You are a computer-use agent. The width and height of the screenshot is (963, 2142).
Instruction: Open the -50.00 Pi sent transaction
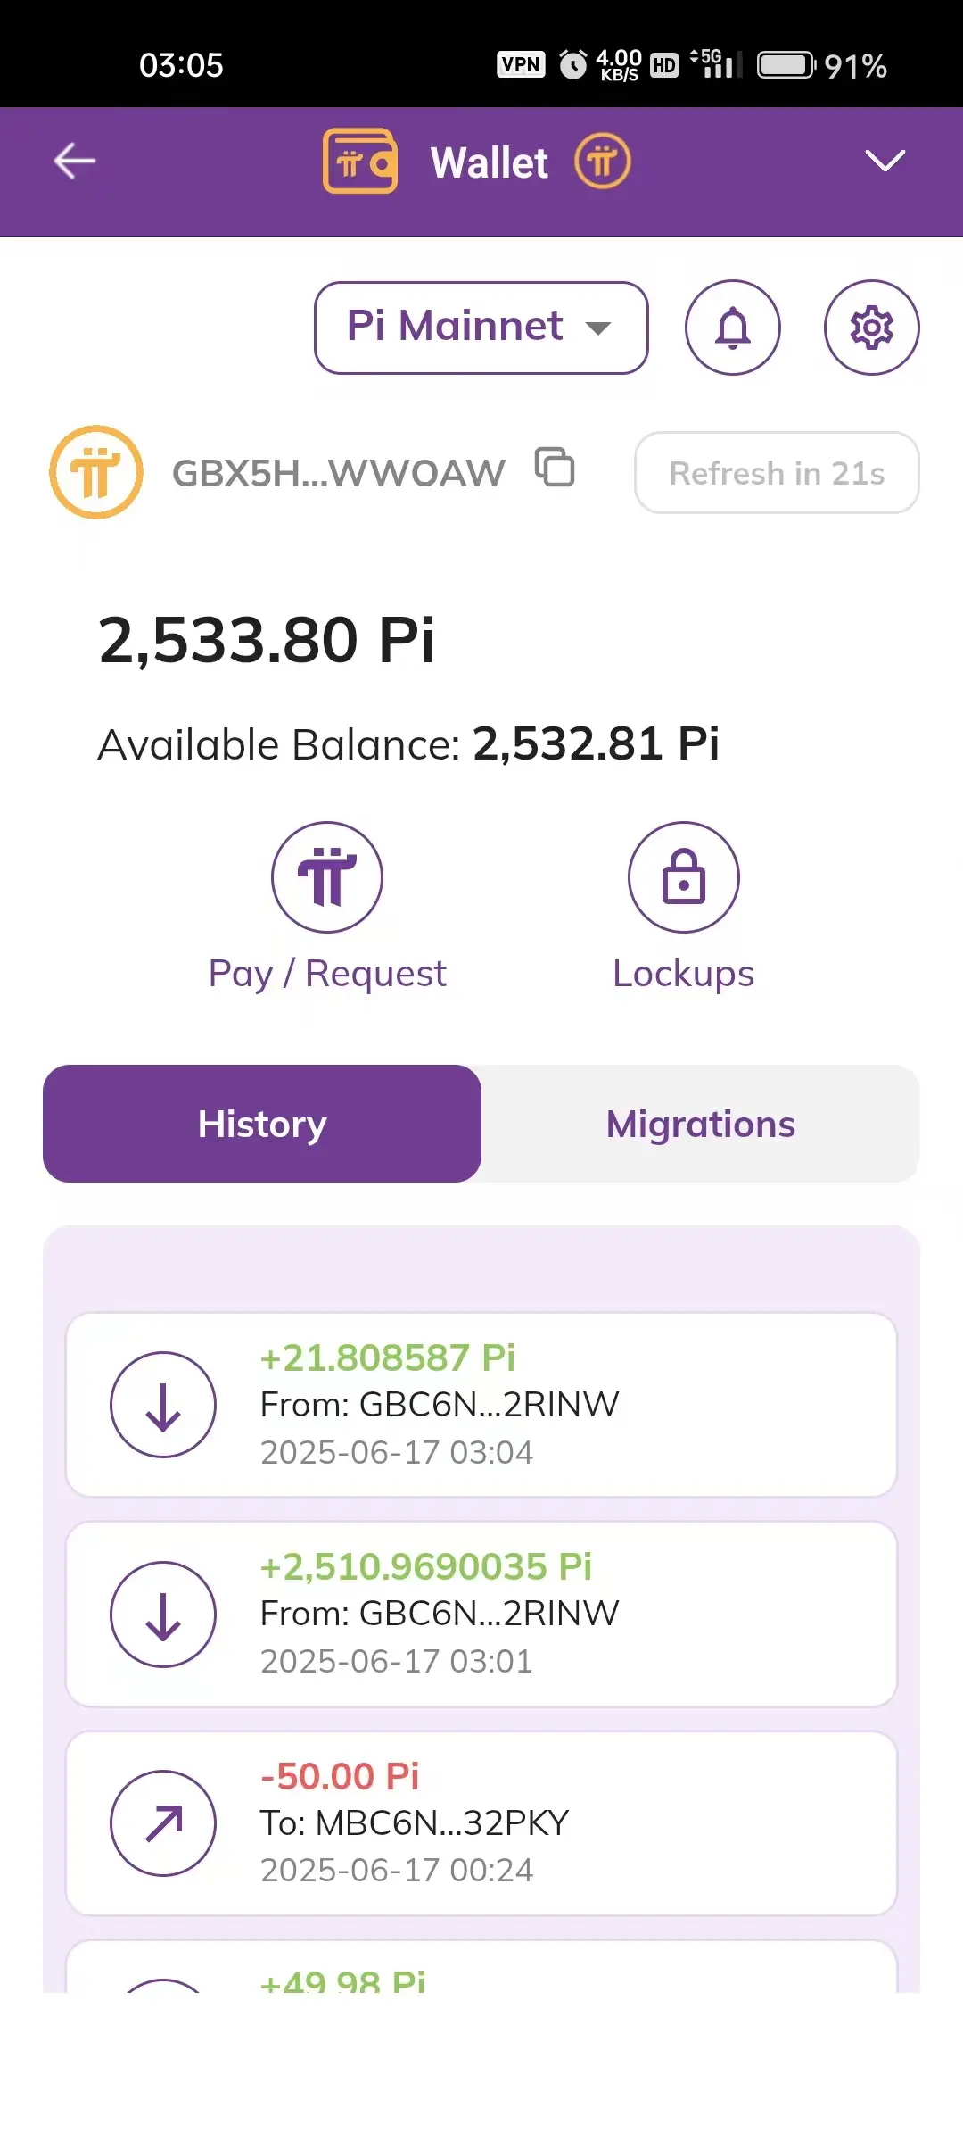[x=481, y=1822]
